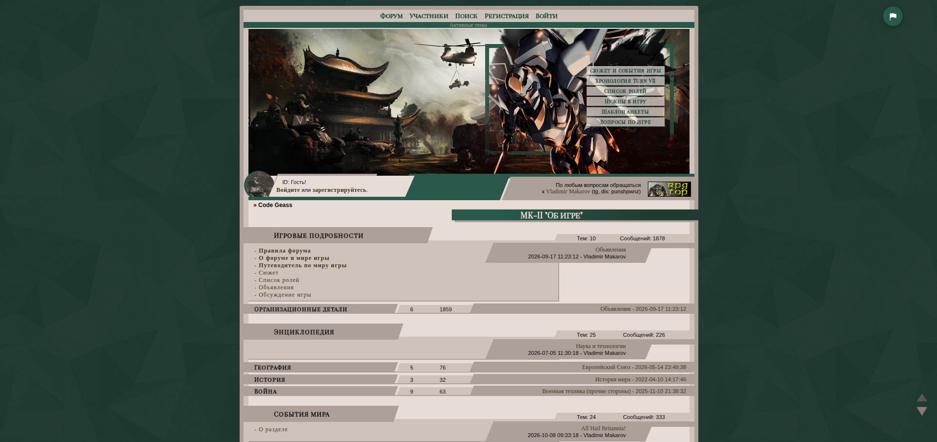Open Шаблон анкеты button

click(x=625, y=112)
